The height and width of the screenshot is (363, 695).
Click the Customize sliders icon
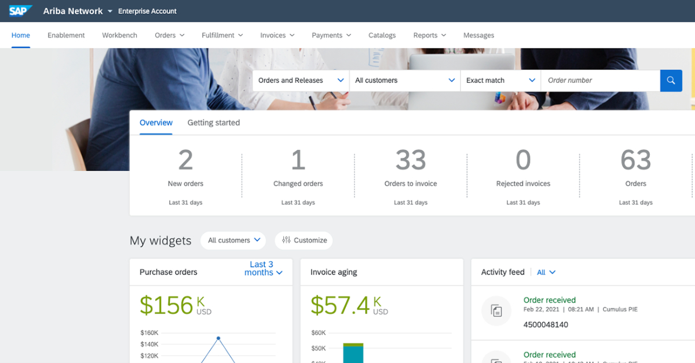point(286,240)
